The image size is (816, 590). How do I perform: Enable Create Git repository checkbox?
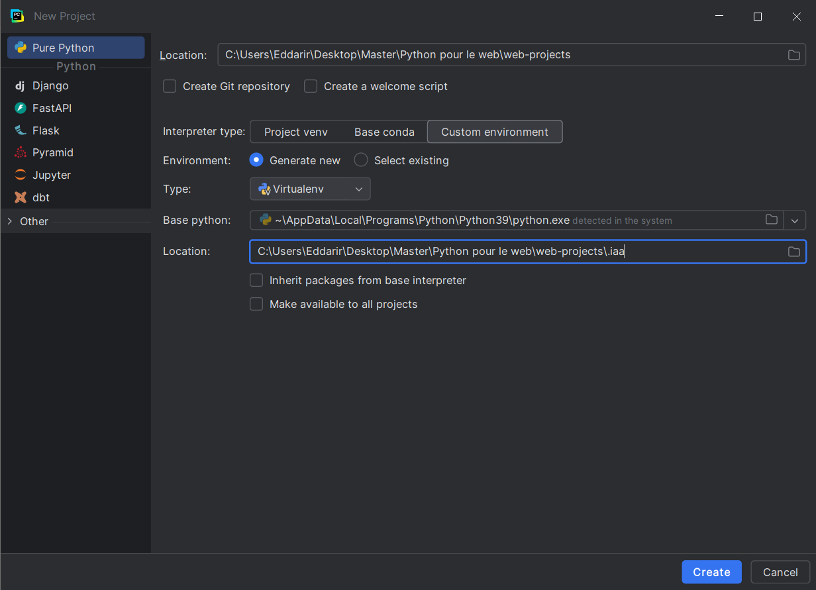coord(170,86)
